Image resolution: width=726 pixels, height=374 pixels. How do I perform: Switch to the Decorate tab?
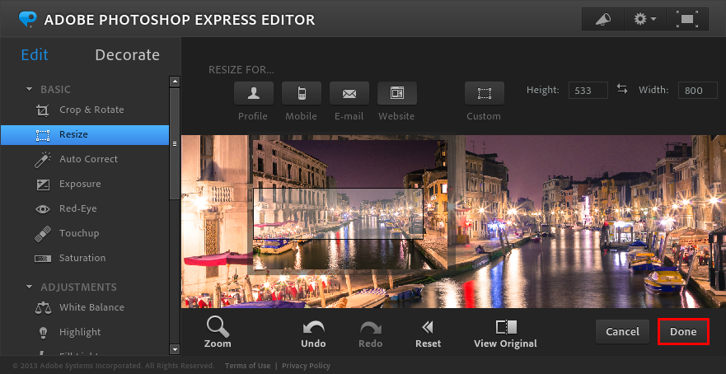click(128, 54)
